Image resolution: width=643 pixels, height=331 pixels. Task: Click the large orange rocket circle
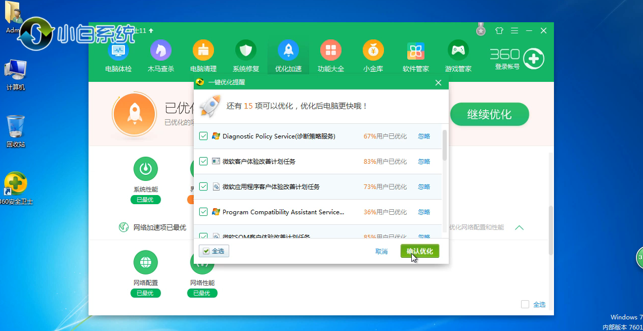click(x=135, y=114)
